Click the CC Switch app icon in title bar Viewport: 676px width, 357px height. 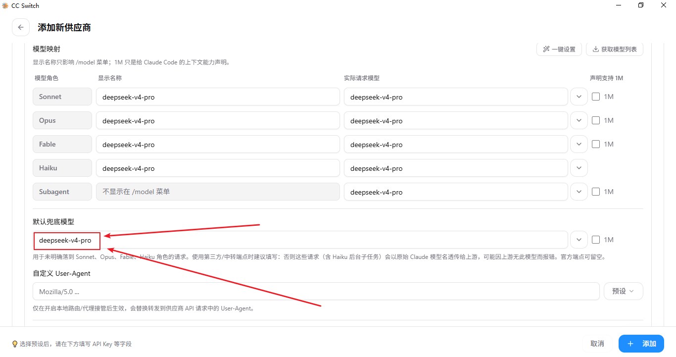click(x=5, y=5)
